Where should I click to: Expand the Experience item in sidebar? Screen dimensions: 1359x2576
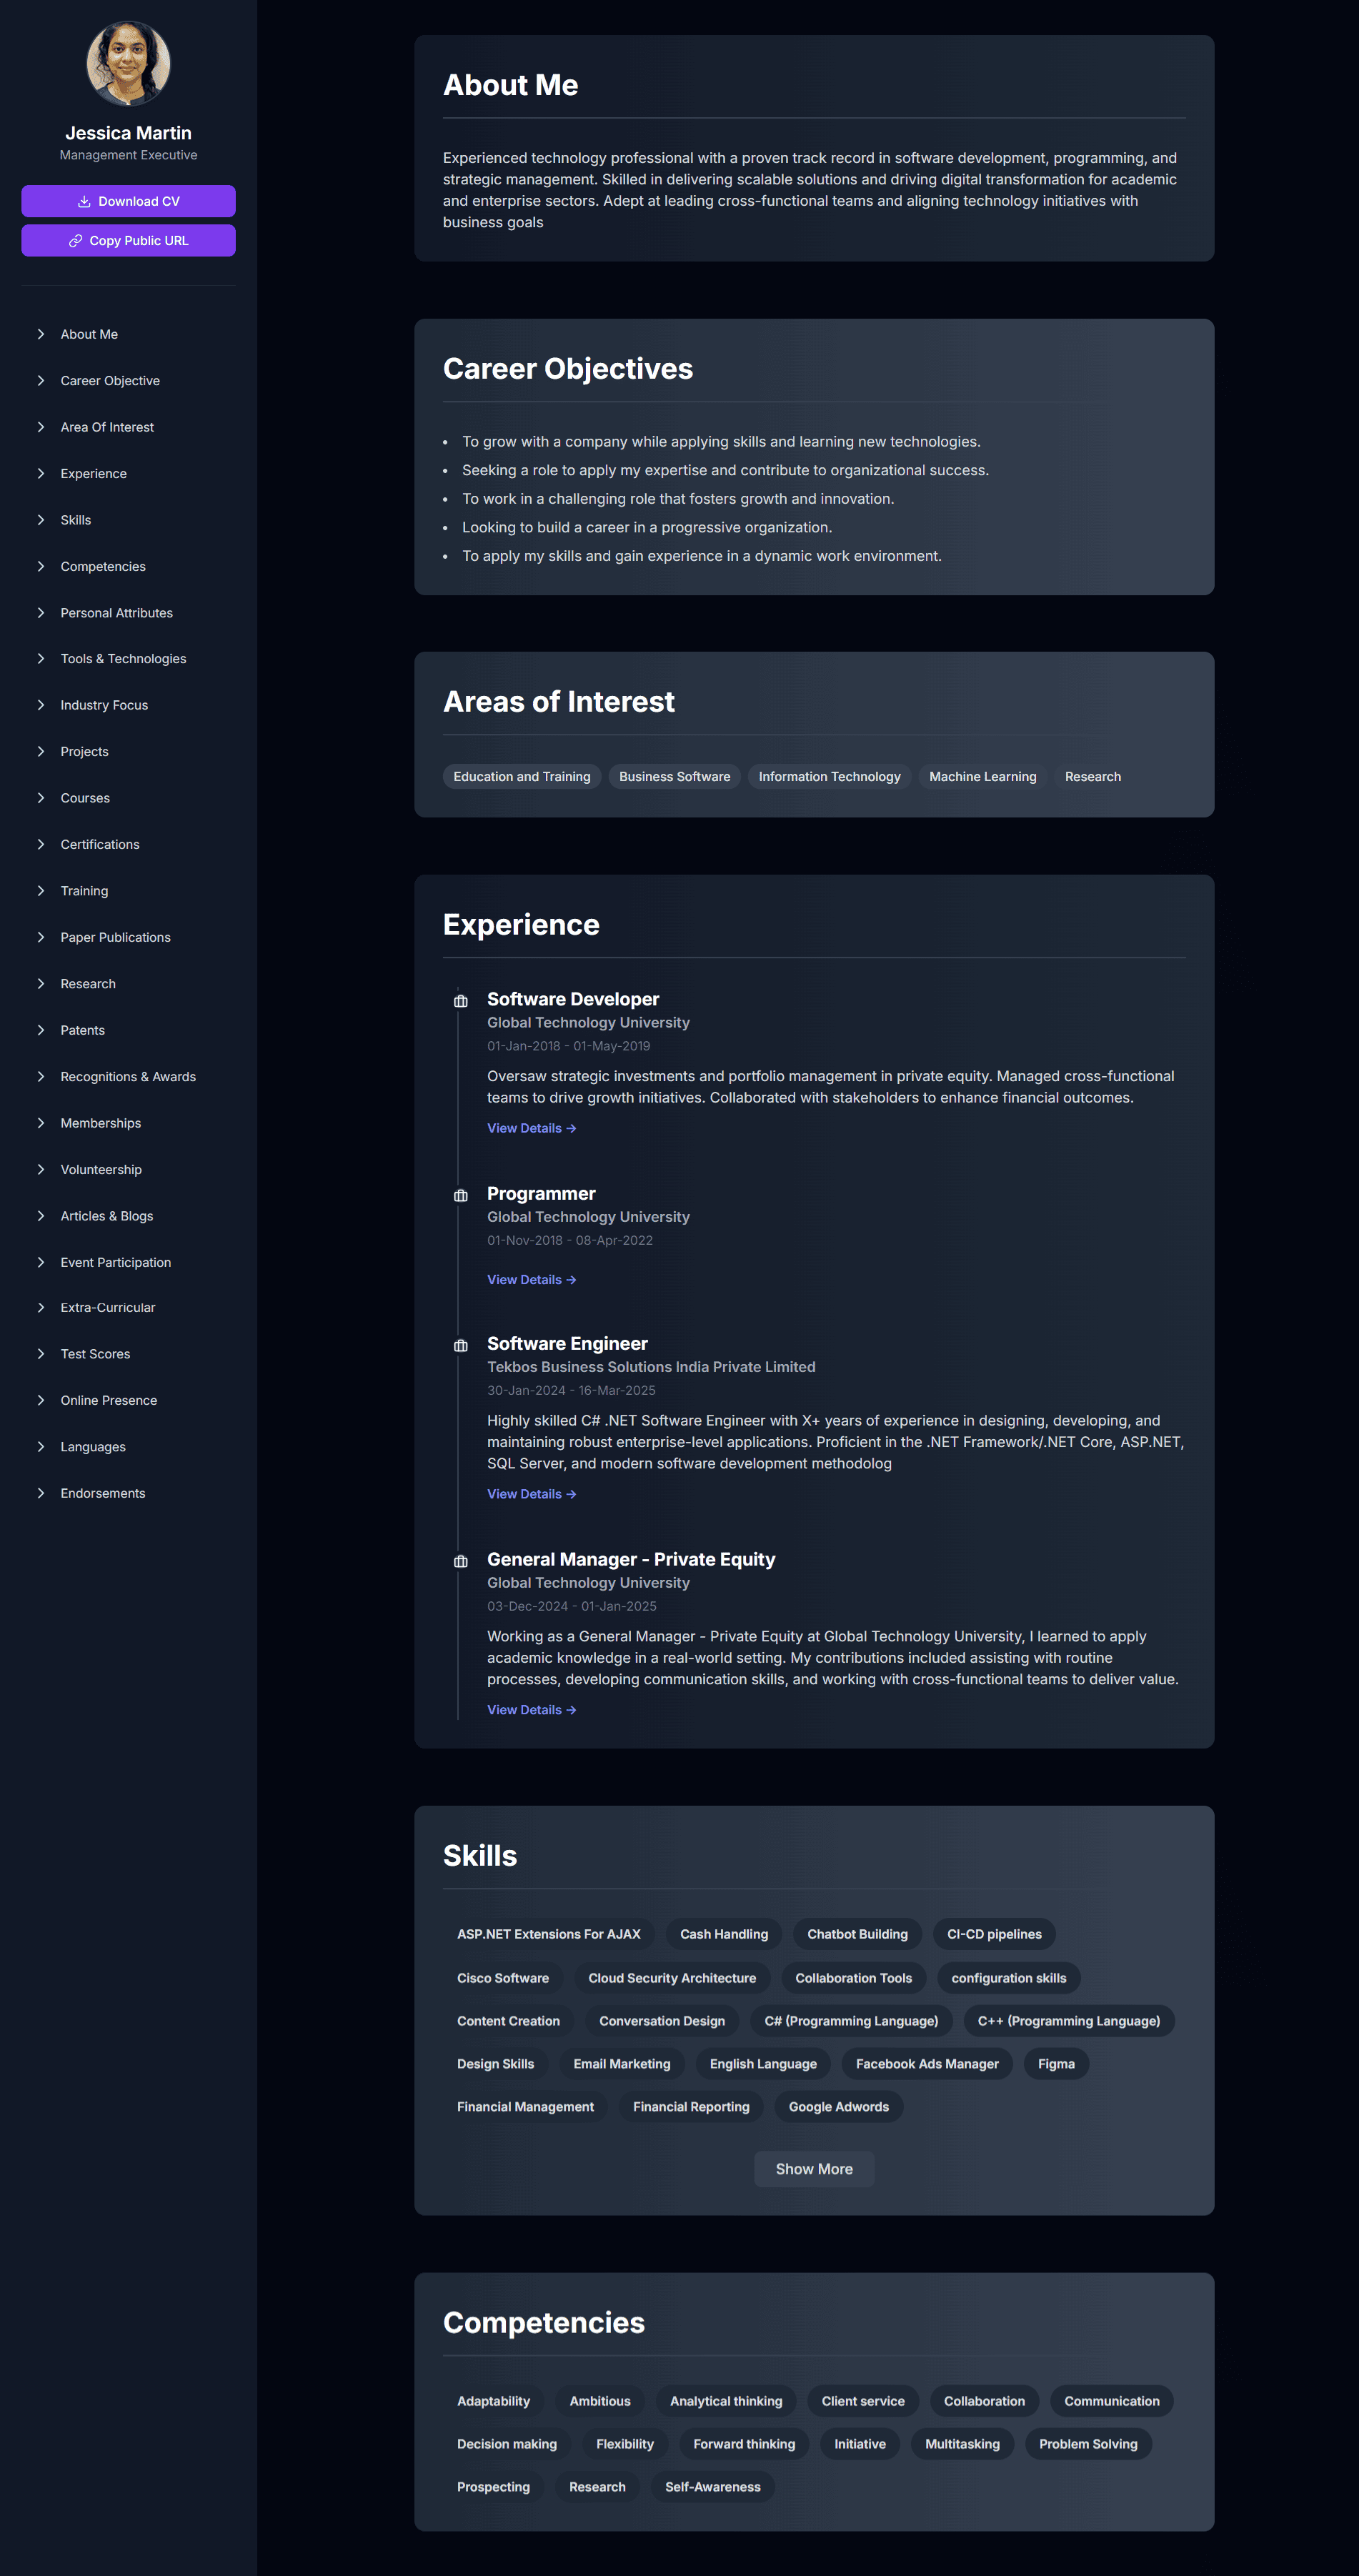click(93, 473)
